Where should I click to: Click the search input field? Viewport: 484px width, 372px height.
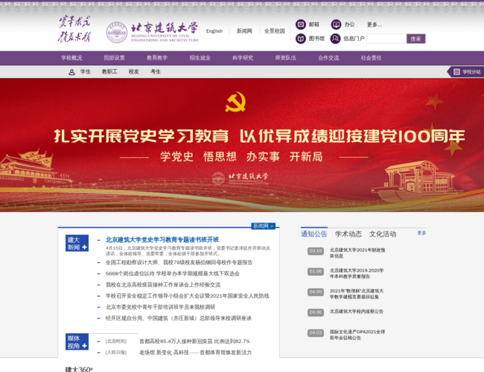point(386,39)
